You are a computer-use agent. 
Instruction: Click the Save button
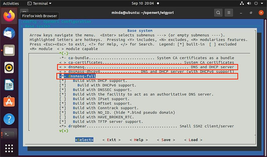(166, 140)
